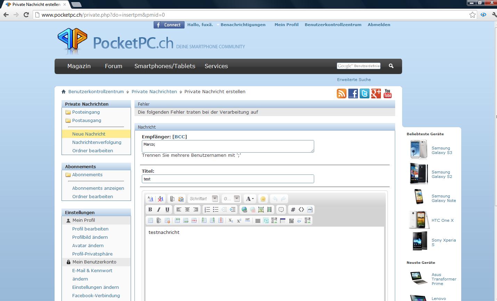Click the undo arrow in editor
497x301 pixels.
(x=275, y=199)
